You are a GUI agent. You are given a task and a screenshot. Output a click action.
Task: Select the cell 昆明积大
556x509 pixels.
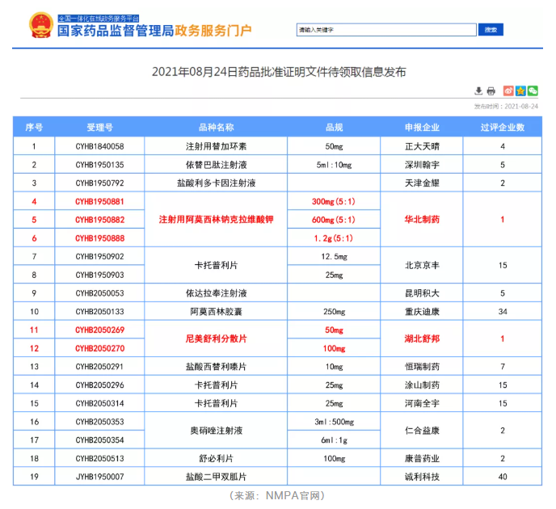point(422,293)
